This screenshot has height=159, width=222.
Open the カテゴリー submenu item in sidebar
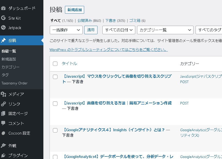coord(11,67)
